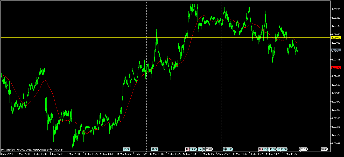The image size is (344, 157).
Task: Click the 8 Mar 21:30 time label
Action: tap(73, 154)
